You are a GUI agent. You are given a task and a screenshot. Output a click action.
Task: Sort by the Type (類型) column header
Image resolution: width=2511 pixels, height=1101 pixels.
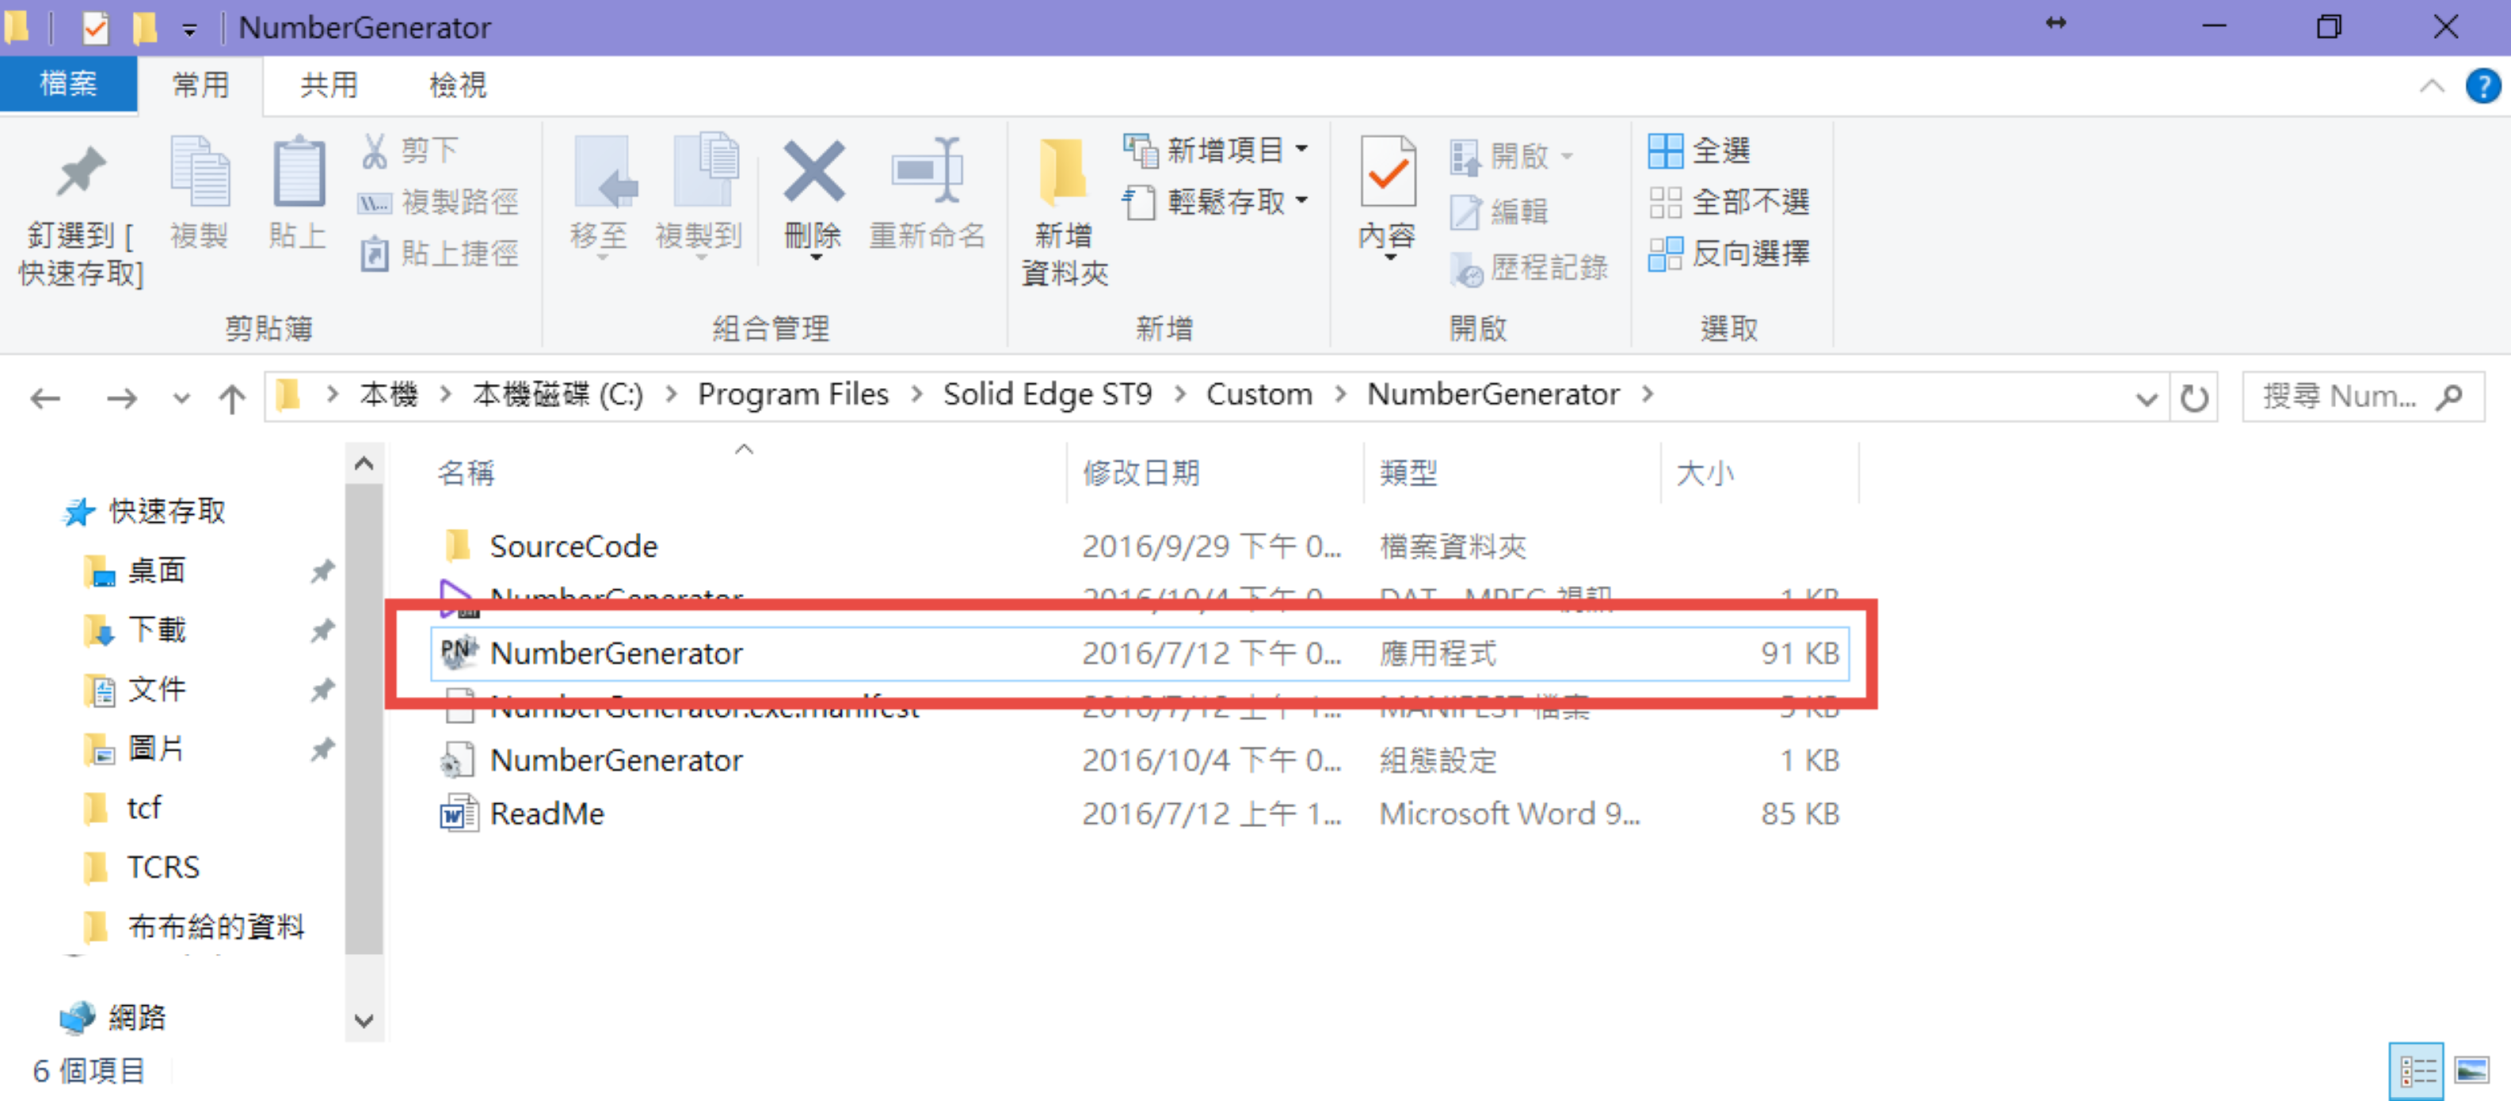click(x=1408, y=473)
